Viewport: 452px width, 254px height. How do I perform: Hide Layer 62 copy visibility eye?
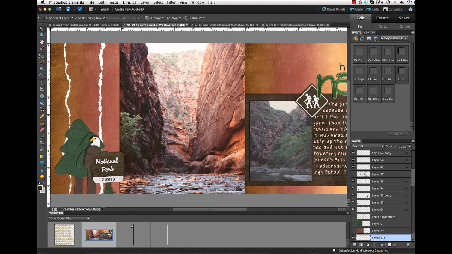[x=353, y=153]
